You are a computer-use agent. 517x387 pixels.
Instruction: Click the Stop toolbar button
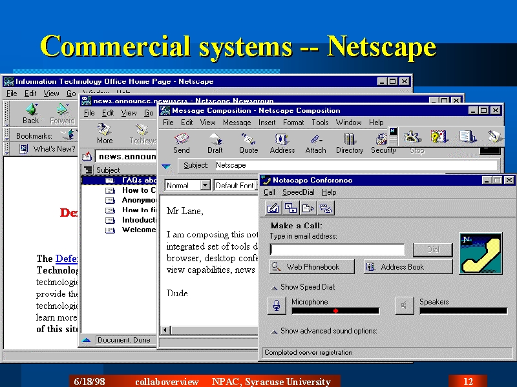(x=417, y=151)
